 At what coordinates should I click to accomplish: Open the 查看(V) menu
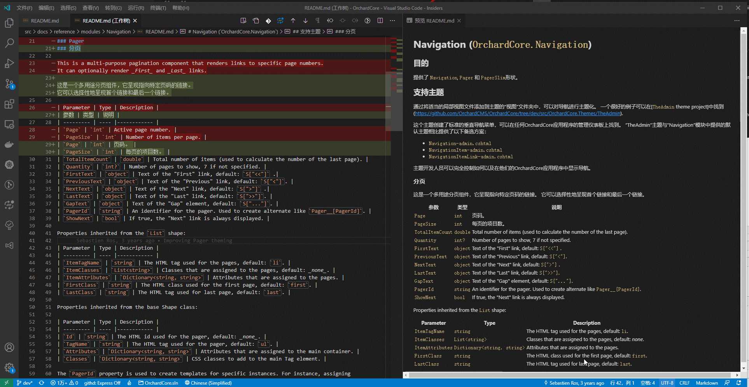click(x=91, y=8)
